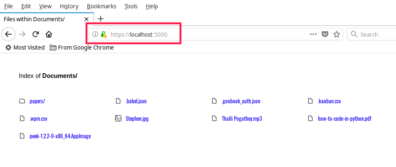Reload the page with the refresh icon
The height and width of the screenshot is (167, 396).
pyautogui.click(x=36, y=34)
